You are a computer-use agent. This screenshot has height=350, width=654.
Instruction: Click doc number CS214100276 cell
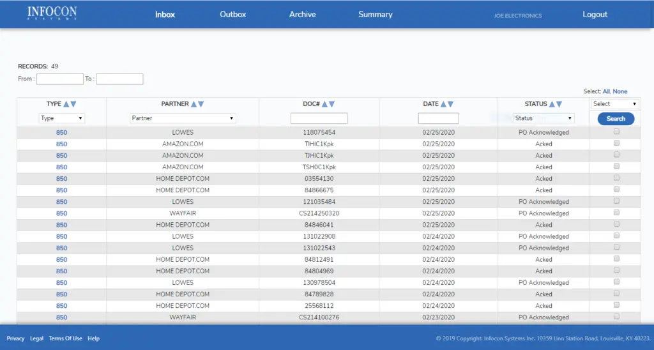pyautogui.click(x=319, y=317)
